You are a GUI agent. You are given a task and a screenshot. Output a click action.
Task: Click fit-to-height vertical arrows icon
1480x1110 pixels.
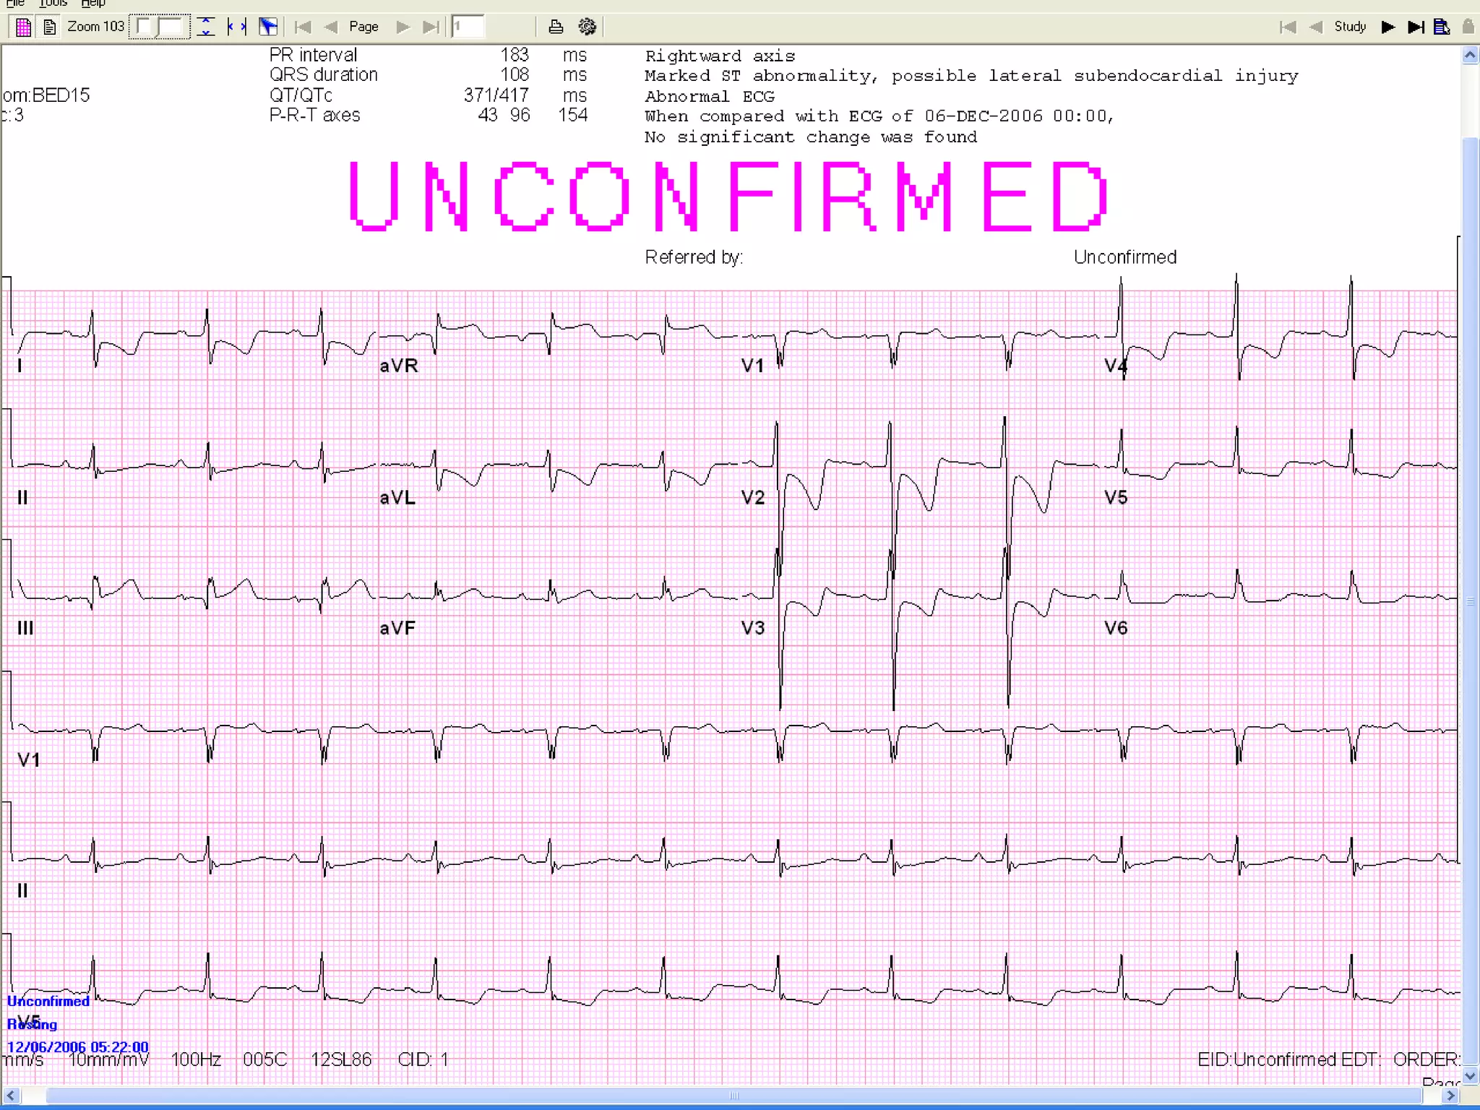point(206,27)
